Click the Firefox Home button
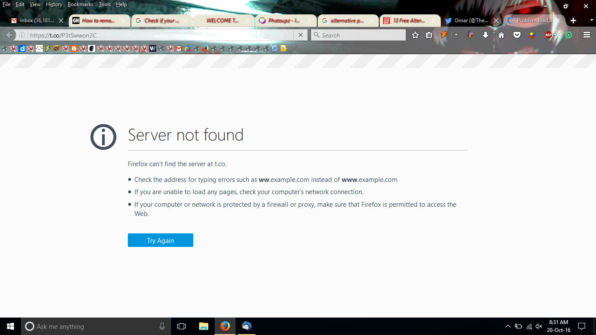596x335 pixels. point(502,35)
